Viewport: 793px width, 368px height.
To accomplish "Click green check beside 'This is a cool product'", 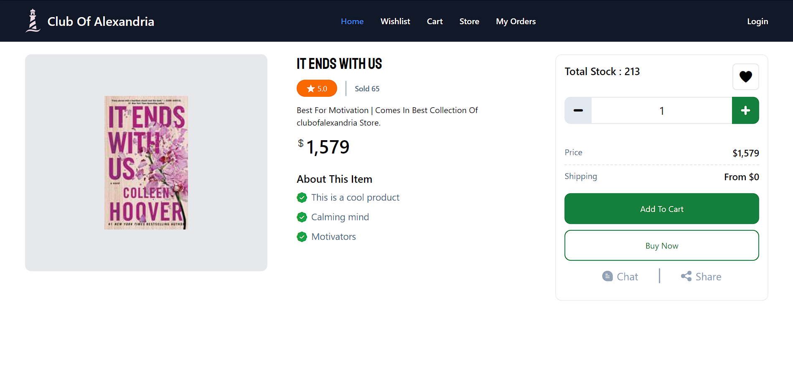I will 302,198.
